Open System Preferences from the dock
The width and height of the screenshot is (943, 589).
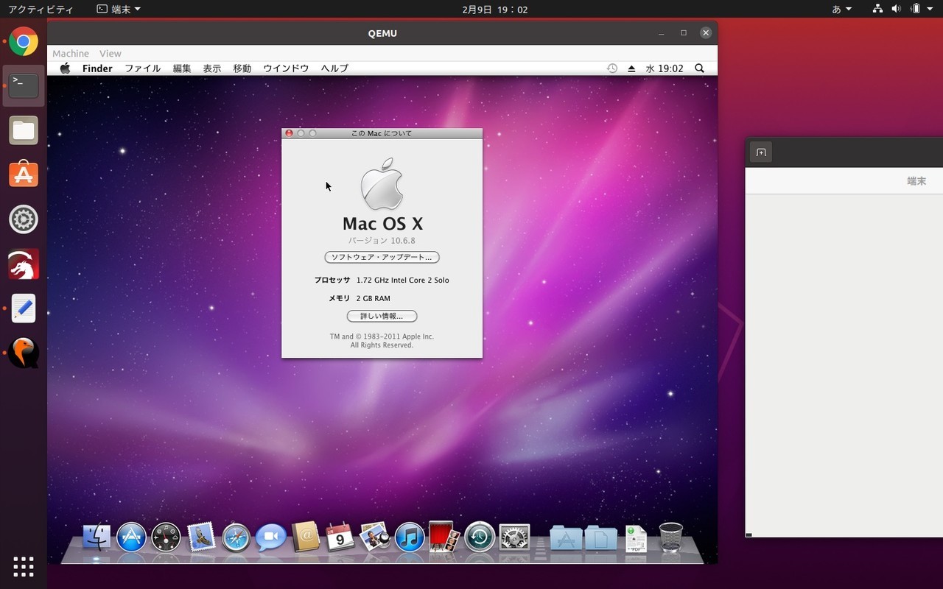click(x=514, y=537)
